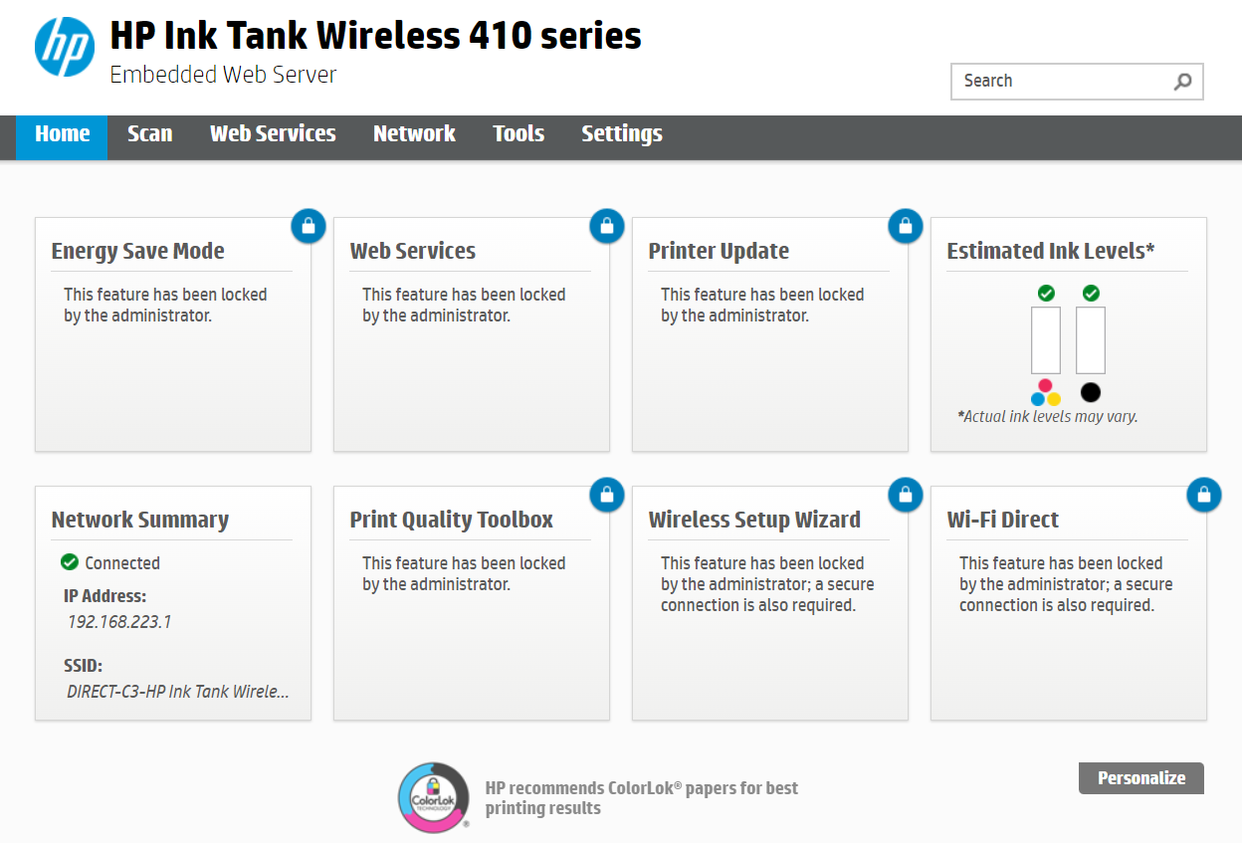Click the search magnifier icon
Viewport: 1242px width, 843px height.
point(1182,82)
